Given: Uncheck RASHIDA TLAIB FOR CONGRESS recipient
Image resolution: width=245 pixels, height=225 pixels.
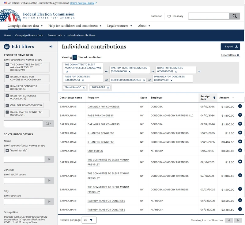Looking at the screenshot, I should pos(7,77).
